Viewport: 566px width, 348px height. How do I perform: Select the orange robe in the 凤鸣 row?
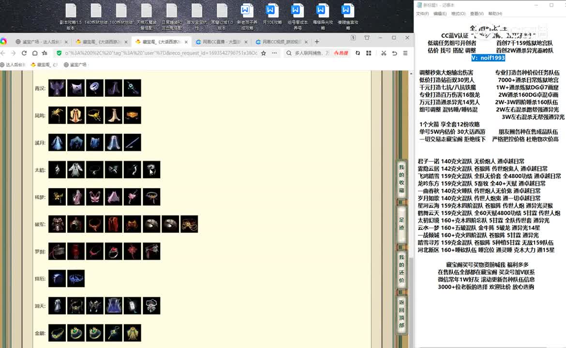76,116
